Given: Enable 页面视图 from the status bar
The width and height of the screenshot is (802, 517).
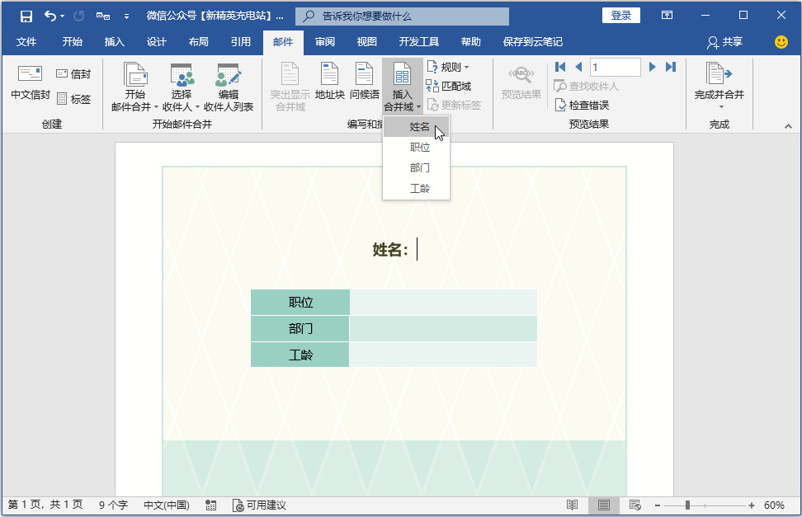Looking at the screenshot, I should [x=604, y=505].
